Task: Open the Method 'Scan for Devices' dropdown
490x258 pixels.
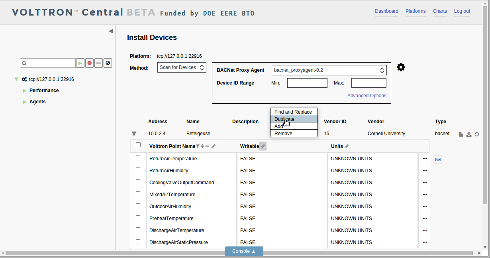Action: [x=182, y=67]
